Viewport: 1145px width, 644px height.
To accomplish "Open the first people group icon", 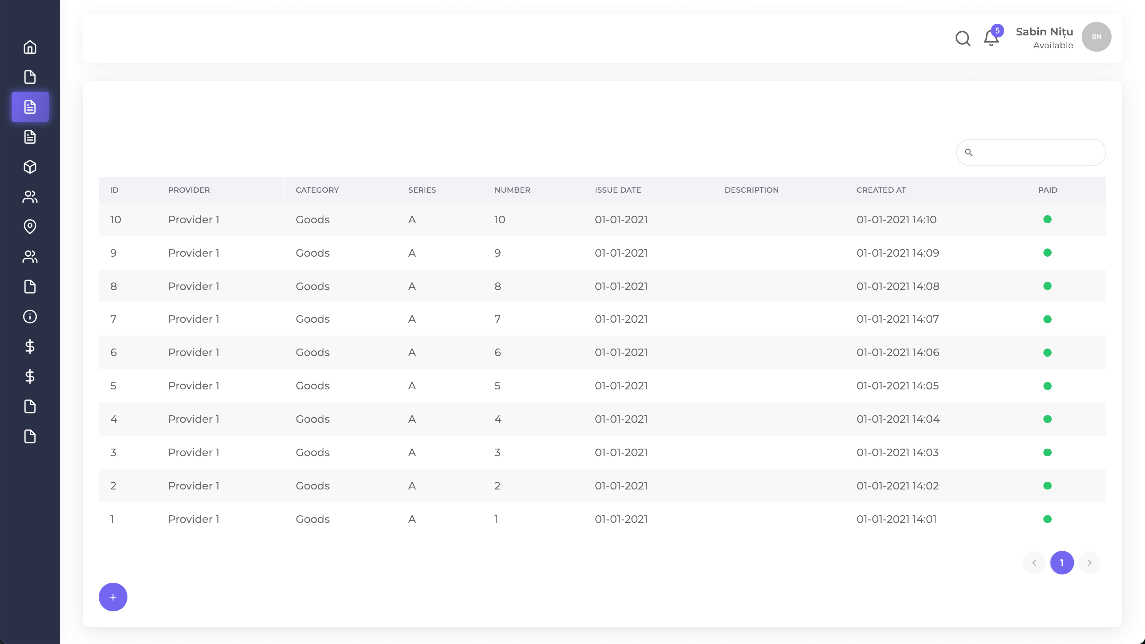I will (30, 197).
